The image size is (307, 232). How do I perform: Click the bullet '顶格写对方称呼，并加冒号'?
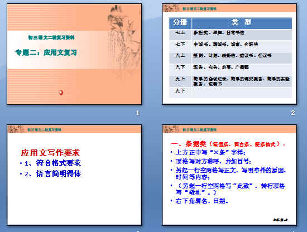tap(210, 161)
